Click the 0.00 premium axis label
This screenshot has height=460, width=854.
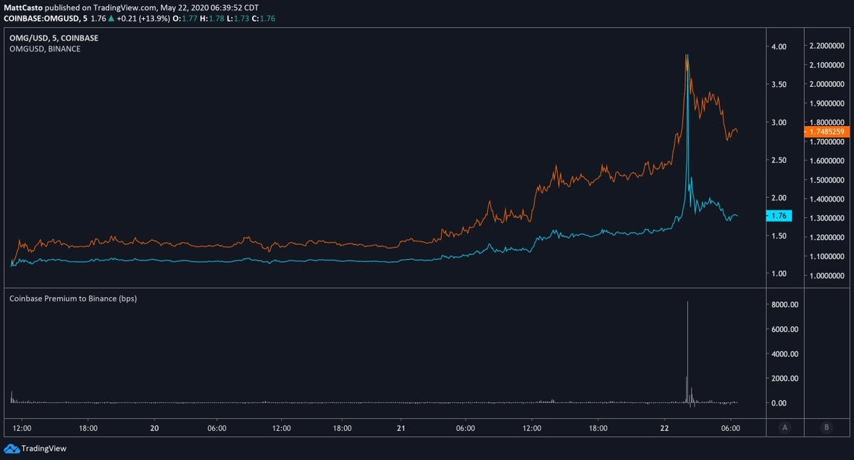(779, 403)
